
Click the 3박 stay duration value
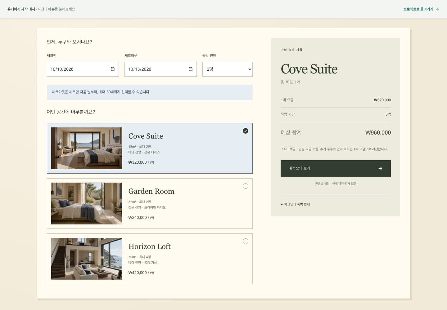[388, 114]
